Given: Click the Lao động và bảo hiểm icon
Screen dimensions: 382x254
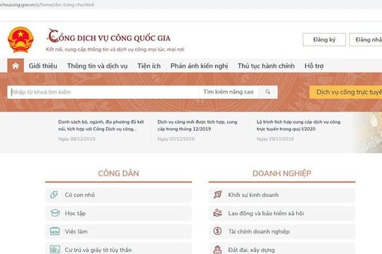Looking at the screenshot, I should tap(218, 213).
